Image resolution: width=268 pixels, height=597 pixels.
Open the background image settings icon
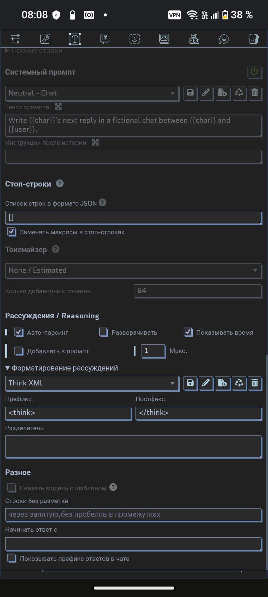coord(164,39)
